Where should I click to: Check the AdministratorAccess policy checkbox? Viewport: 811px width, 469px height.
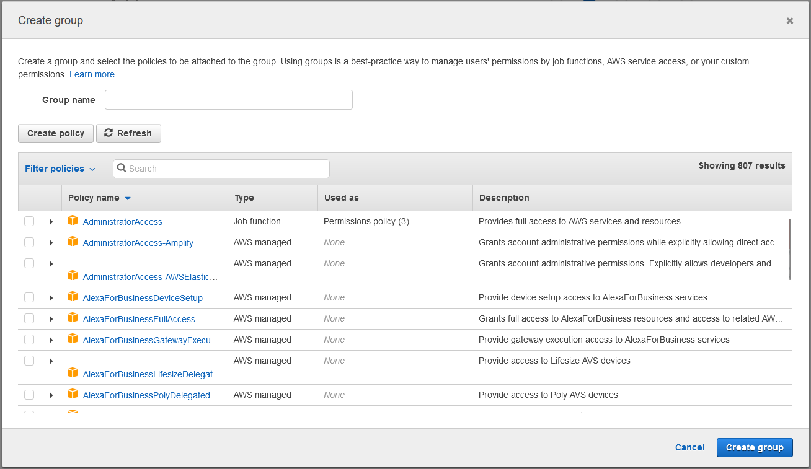pos(29,221)
